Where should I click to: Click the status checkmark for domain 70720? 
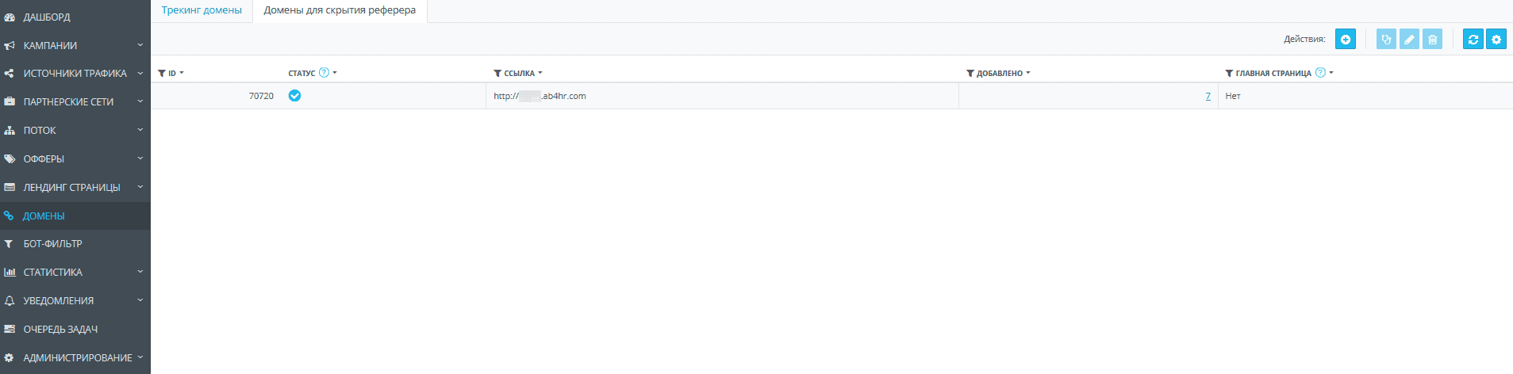tap(294, 96)
